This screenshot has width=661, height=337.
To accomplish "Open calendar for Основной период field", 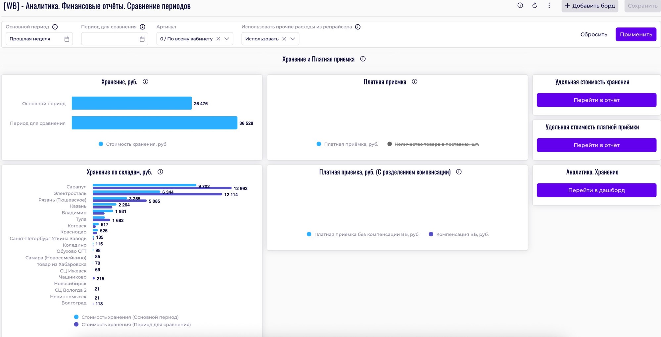I will coord(67,39).
